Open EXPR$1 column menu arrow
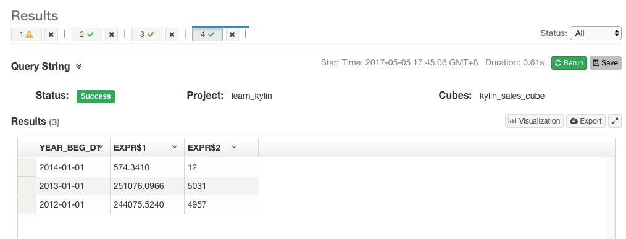Screen dimensions: 626x239 click(x=175, y=147)
